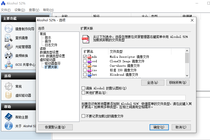This screenshot has height=140, width=210.
Task: Select 音效 in the options tree
Action: click(48, 41)
